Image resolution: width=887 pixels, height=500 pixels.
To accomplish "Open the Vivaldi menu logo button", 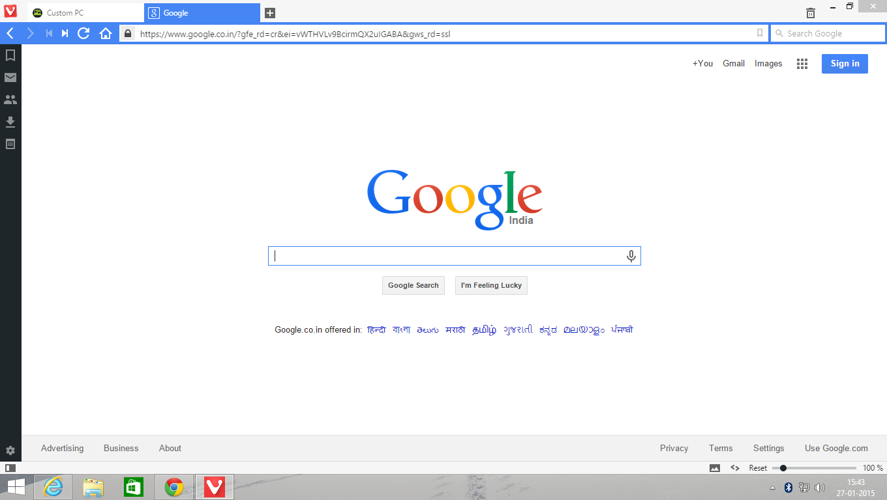I will 10,11.
